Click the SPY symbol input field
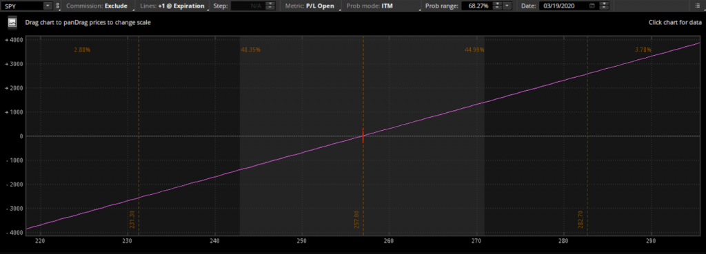Viewport: 706px width, 254px height. 23,6
